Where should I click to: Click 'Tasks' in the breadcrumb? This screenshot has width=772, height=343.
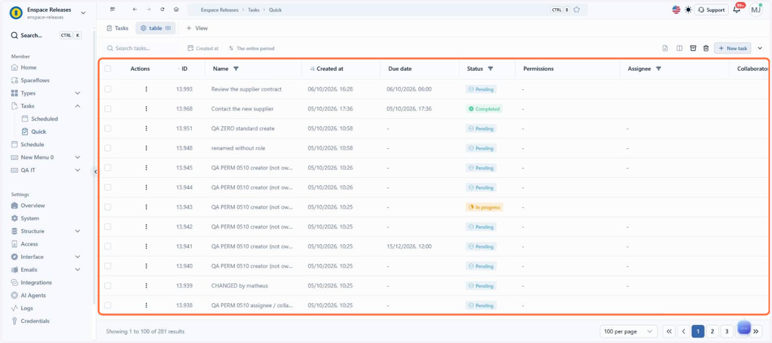point(254,10)
